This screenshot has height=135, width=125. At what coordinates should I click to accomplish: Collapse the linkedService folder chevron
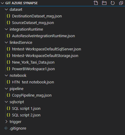tap(6, 42)
